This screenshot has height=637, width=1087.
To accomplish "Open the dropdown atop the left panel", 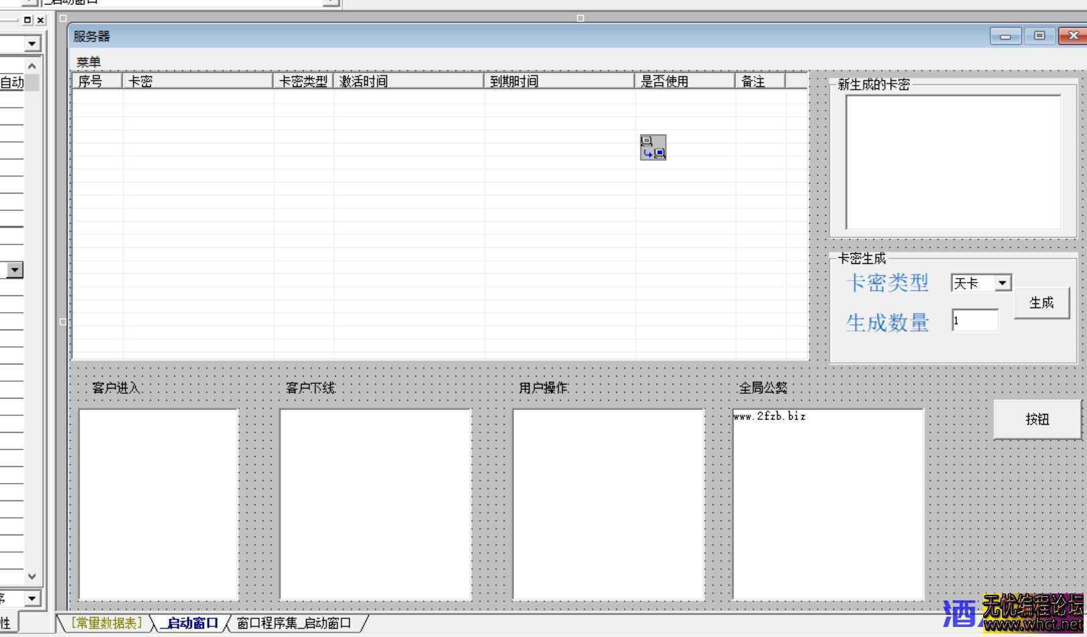I will [31, 44].
